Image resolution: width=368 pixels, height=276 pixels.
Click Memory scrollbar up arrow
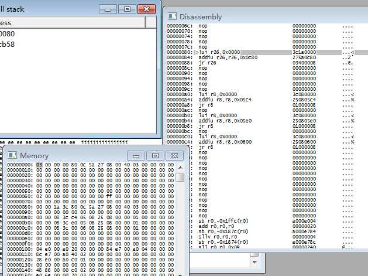pos(180,168)
